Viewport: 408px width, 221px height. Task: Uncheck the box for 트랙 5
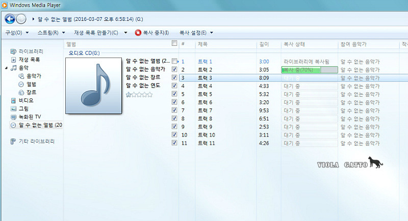[x=174, y=94]
